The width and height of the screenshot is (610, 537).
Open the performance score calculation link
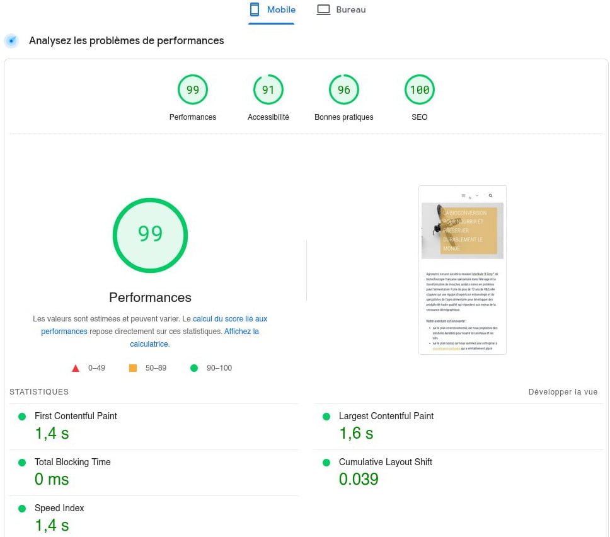coord(229,319)
